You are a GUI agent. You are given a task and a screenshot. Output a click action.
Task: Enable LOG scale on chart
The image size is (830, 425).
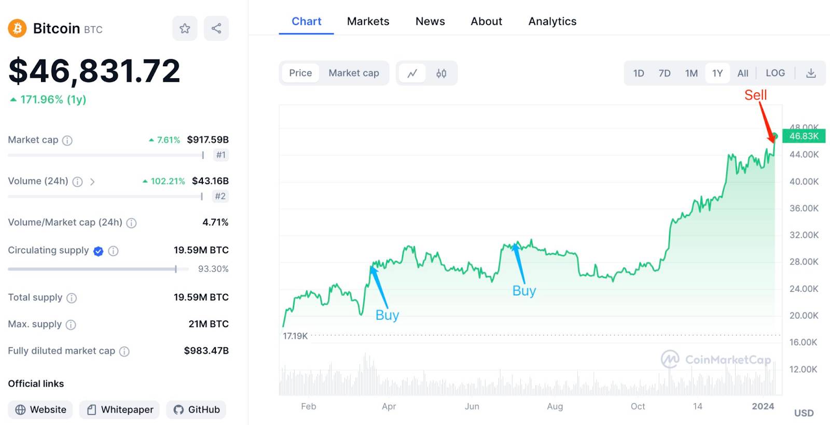(775, 73)
